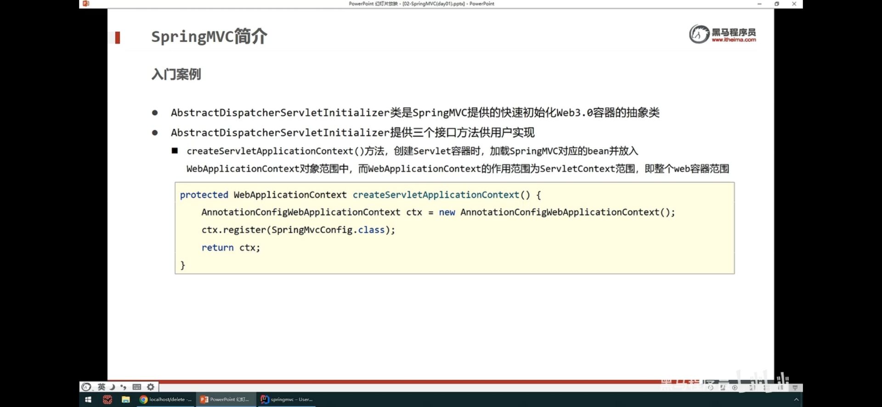Click the createServletApplicationContext()方法 sub-bullet

[413, 151]
